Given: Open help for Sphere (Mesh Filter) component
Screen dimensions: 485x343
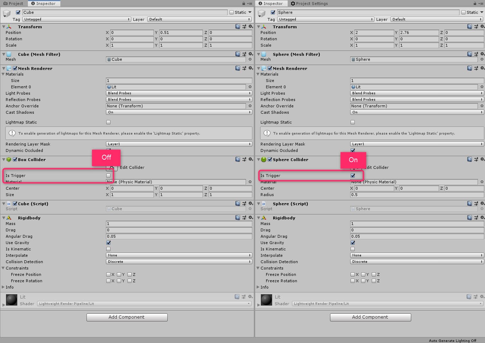Looking at the screenshot, I should [x=469, y=54].
